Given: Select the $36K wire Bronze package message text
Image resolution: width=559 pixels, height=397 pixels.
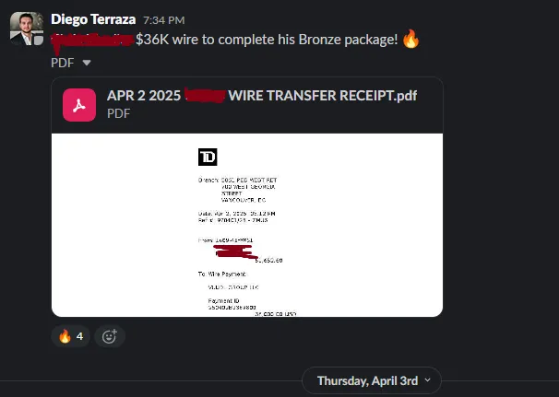Looking at the screenshot, I should tap(267, 40).
